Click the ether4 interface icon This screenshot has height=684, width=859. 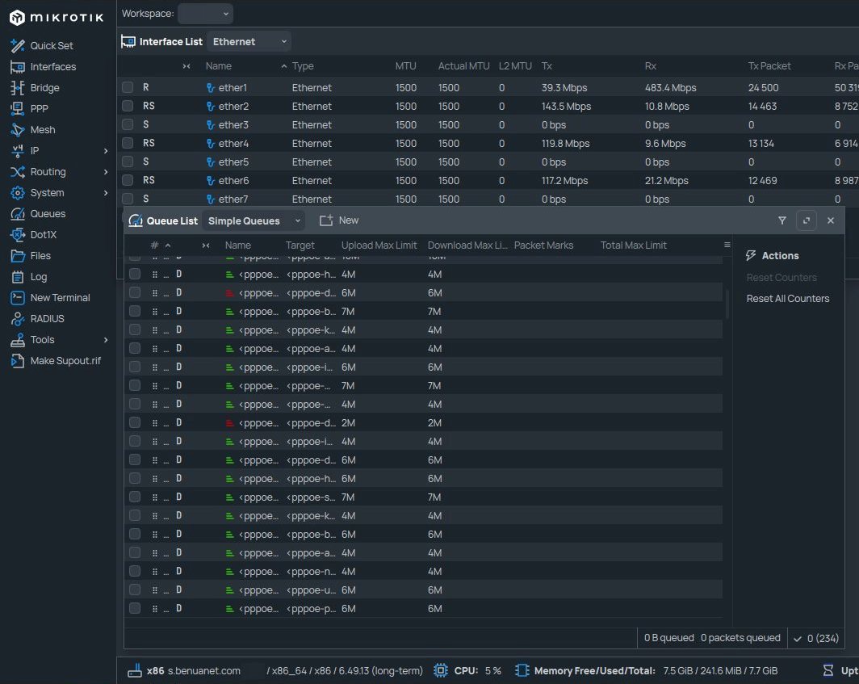click(211, 144)
